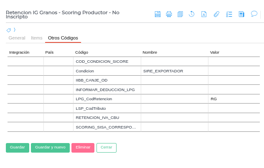Select the Otros Códigos tab
The image size is (264, 168).
[x=63, y=38]
